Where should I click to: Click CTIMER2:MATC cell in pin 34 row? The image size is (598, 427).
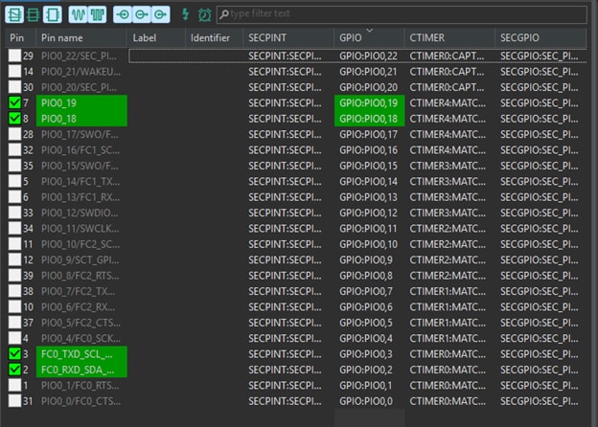coord(449,228)
